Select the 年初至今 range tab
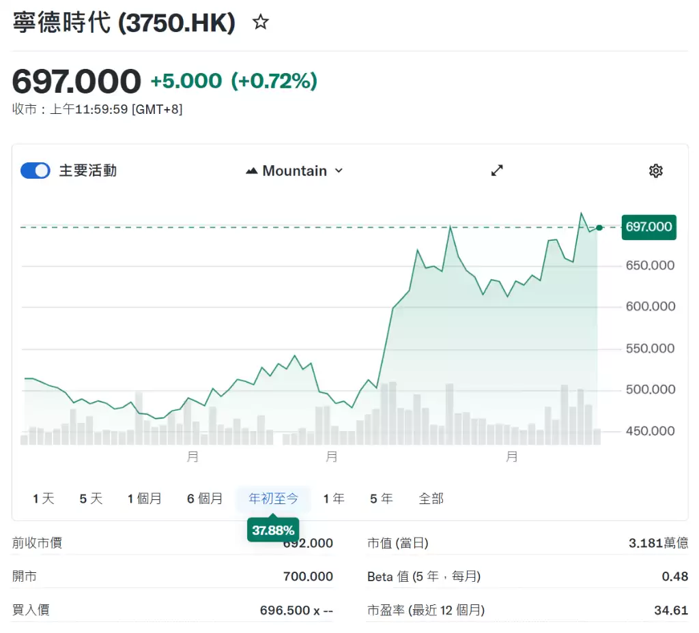 273,499
